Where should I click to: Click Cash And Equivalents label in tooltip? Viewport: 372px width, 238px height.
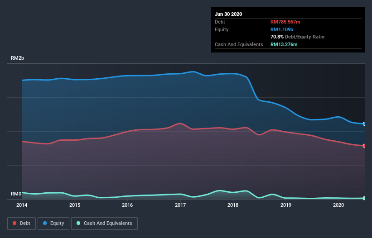point(239,44)
